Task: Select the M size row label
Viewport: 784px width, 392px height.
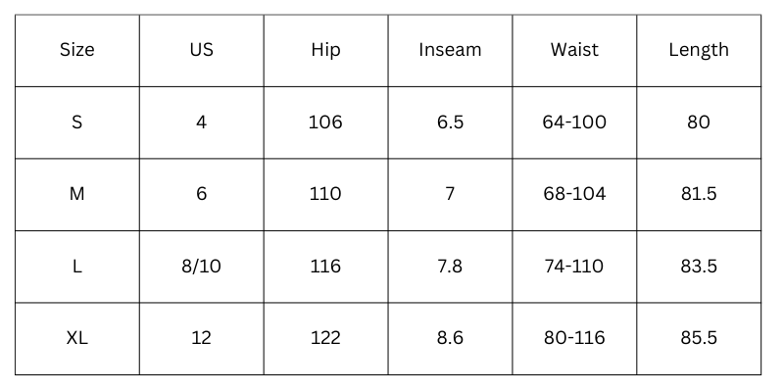Action: tap(77, 194)
